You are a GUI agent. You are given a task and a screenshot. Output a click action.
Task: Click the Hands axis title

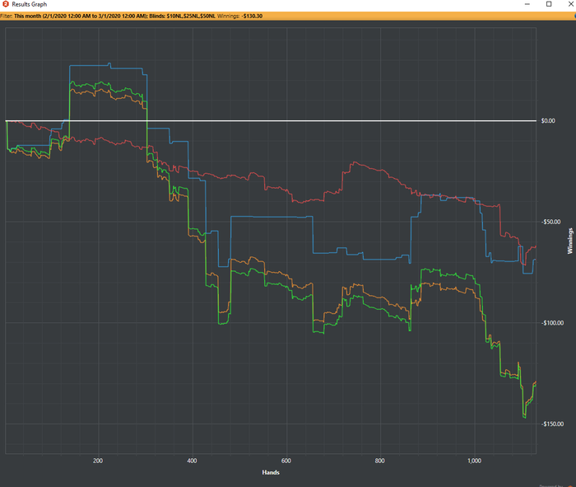pos(271,472)
